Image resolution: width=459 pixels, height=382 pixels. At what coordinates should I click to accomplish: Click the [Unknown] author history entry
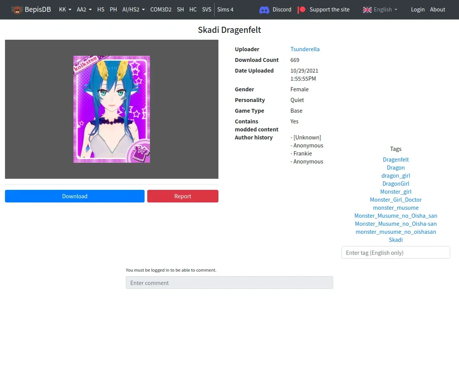pos(306,138)
